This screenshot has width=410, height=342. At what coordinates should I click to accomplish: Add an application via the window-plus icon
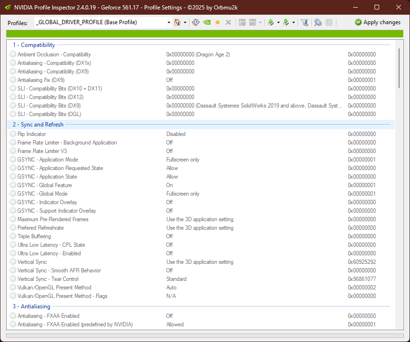pos(242,22)
